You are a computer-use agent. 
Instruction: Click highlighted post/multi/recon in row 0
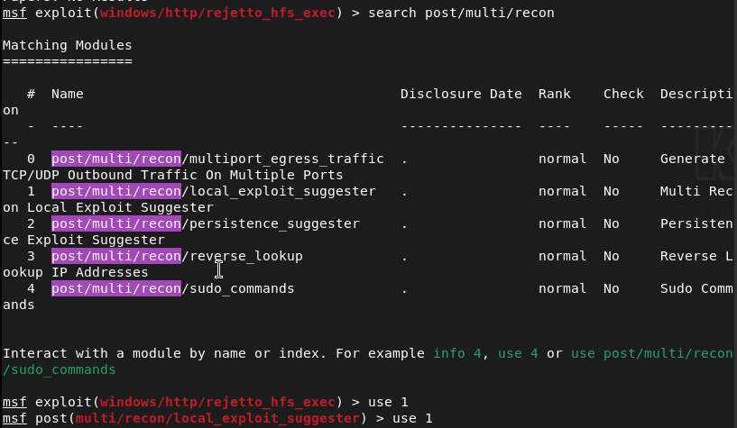(116, 159)
